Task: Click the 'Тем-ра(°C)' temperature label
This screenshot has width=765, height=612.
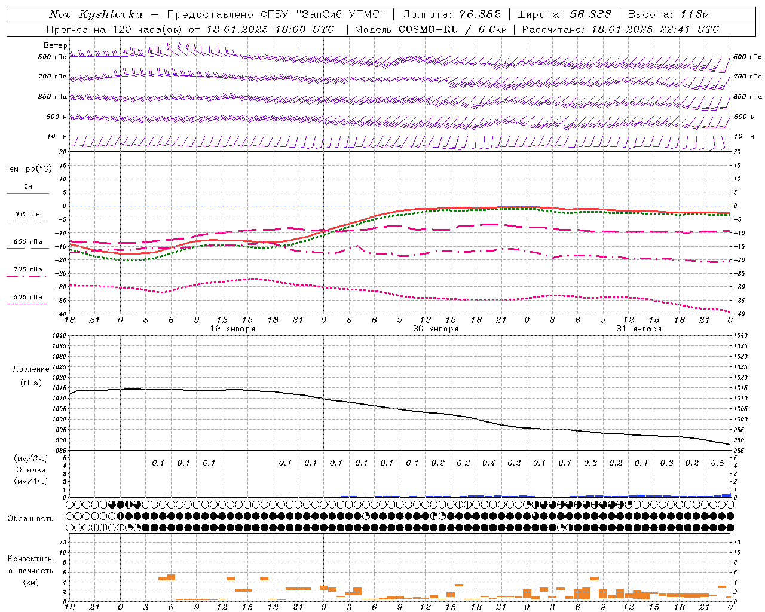Action: (x=28, y=169)
